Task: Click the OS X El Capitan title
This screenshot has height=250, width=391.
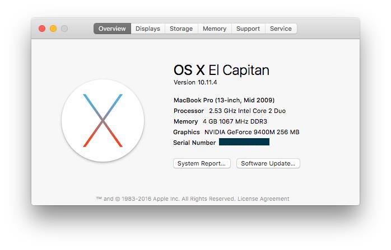Action: click(221, 70)
